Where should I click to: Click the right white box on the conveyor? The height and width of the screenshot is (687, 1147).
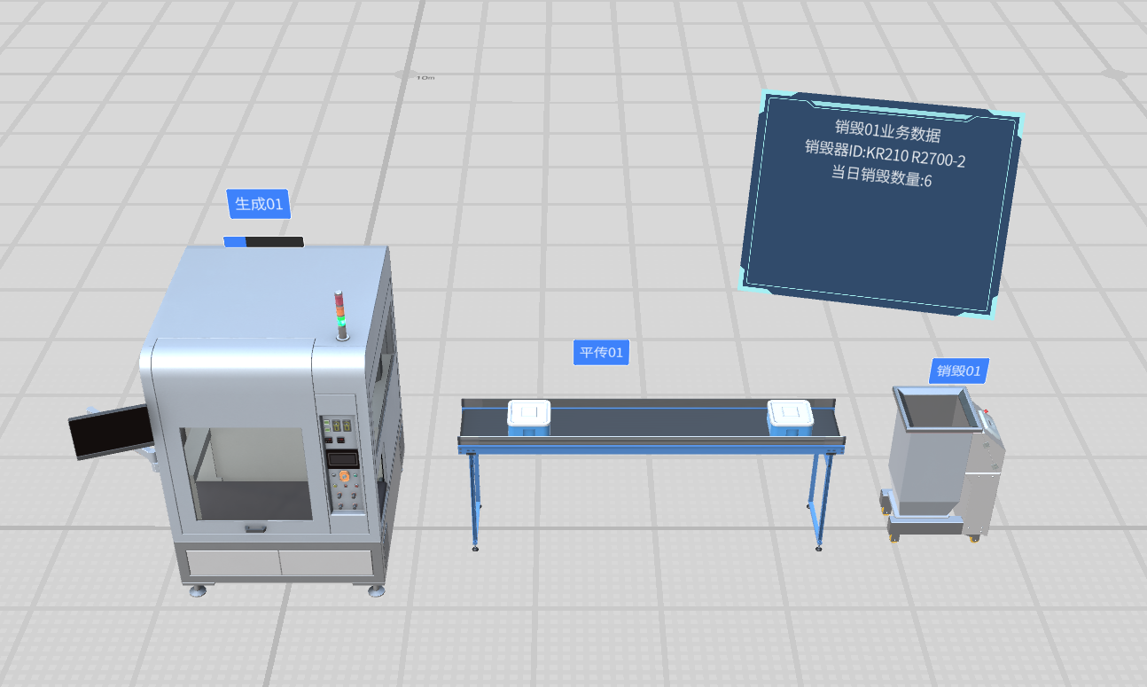pyautogui.click(x=790, y=417)
